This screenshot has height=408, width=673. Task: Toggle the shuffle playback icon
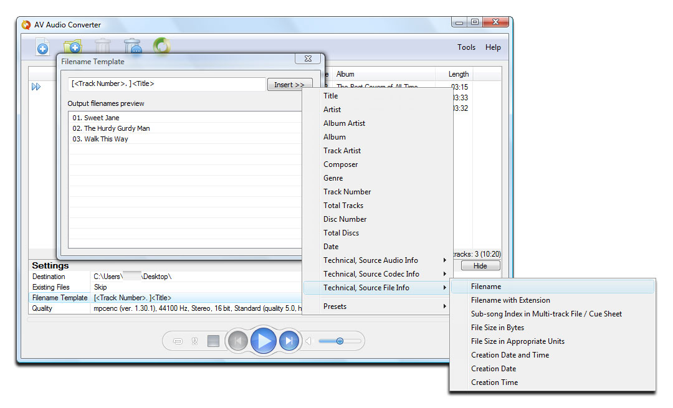(195, 341)
